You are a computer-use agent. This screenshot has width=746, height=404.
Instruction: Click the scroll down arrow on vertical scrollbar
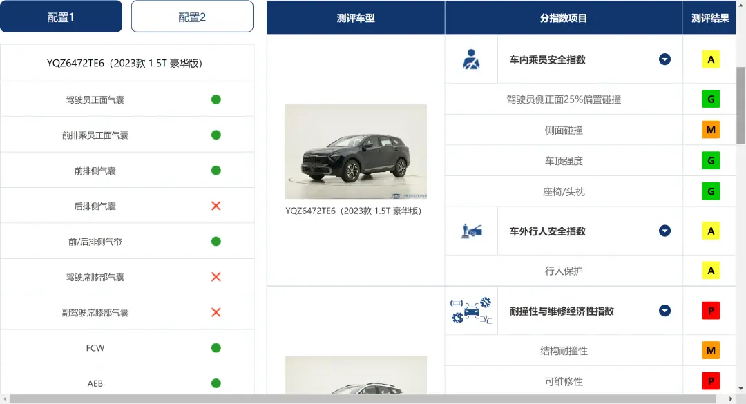pos(740,389)
